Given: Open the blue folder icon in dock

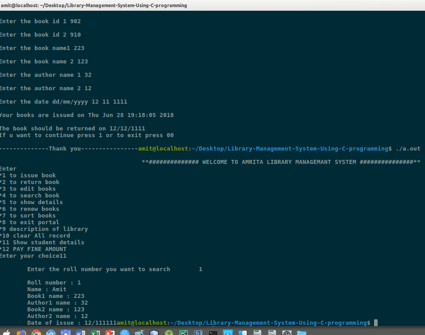Looking at the screenshot, I should pyautogui.click(x=301, y=333).
